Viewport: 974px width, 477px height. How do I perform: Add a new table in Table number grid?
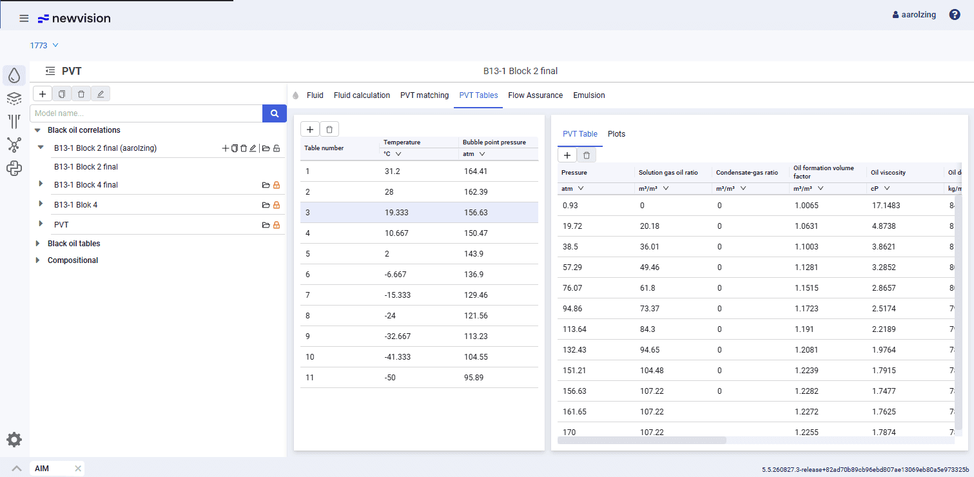[310, 130]
